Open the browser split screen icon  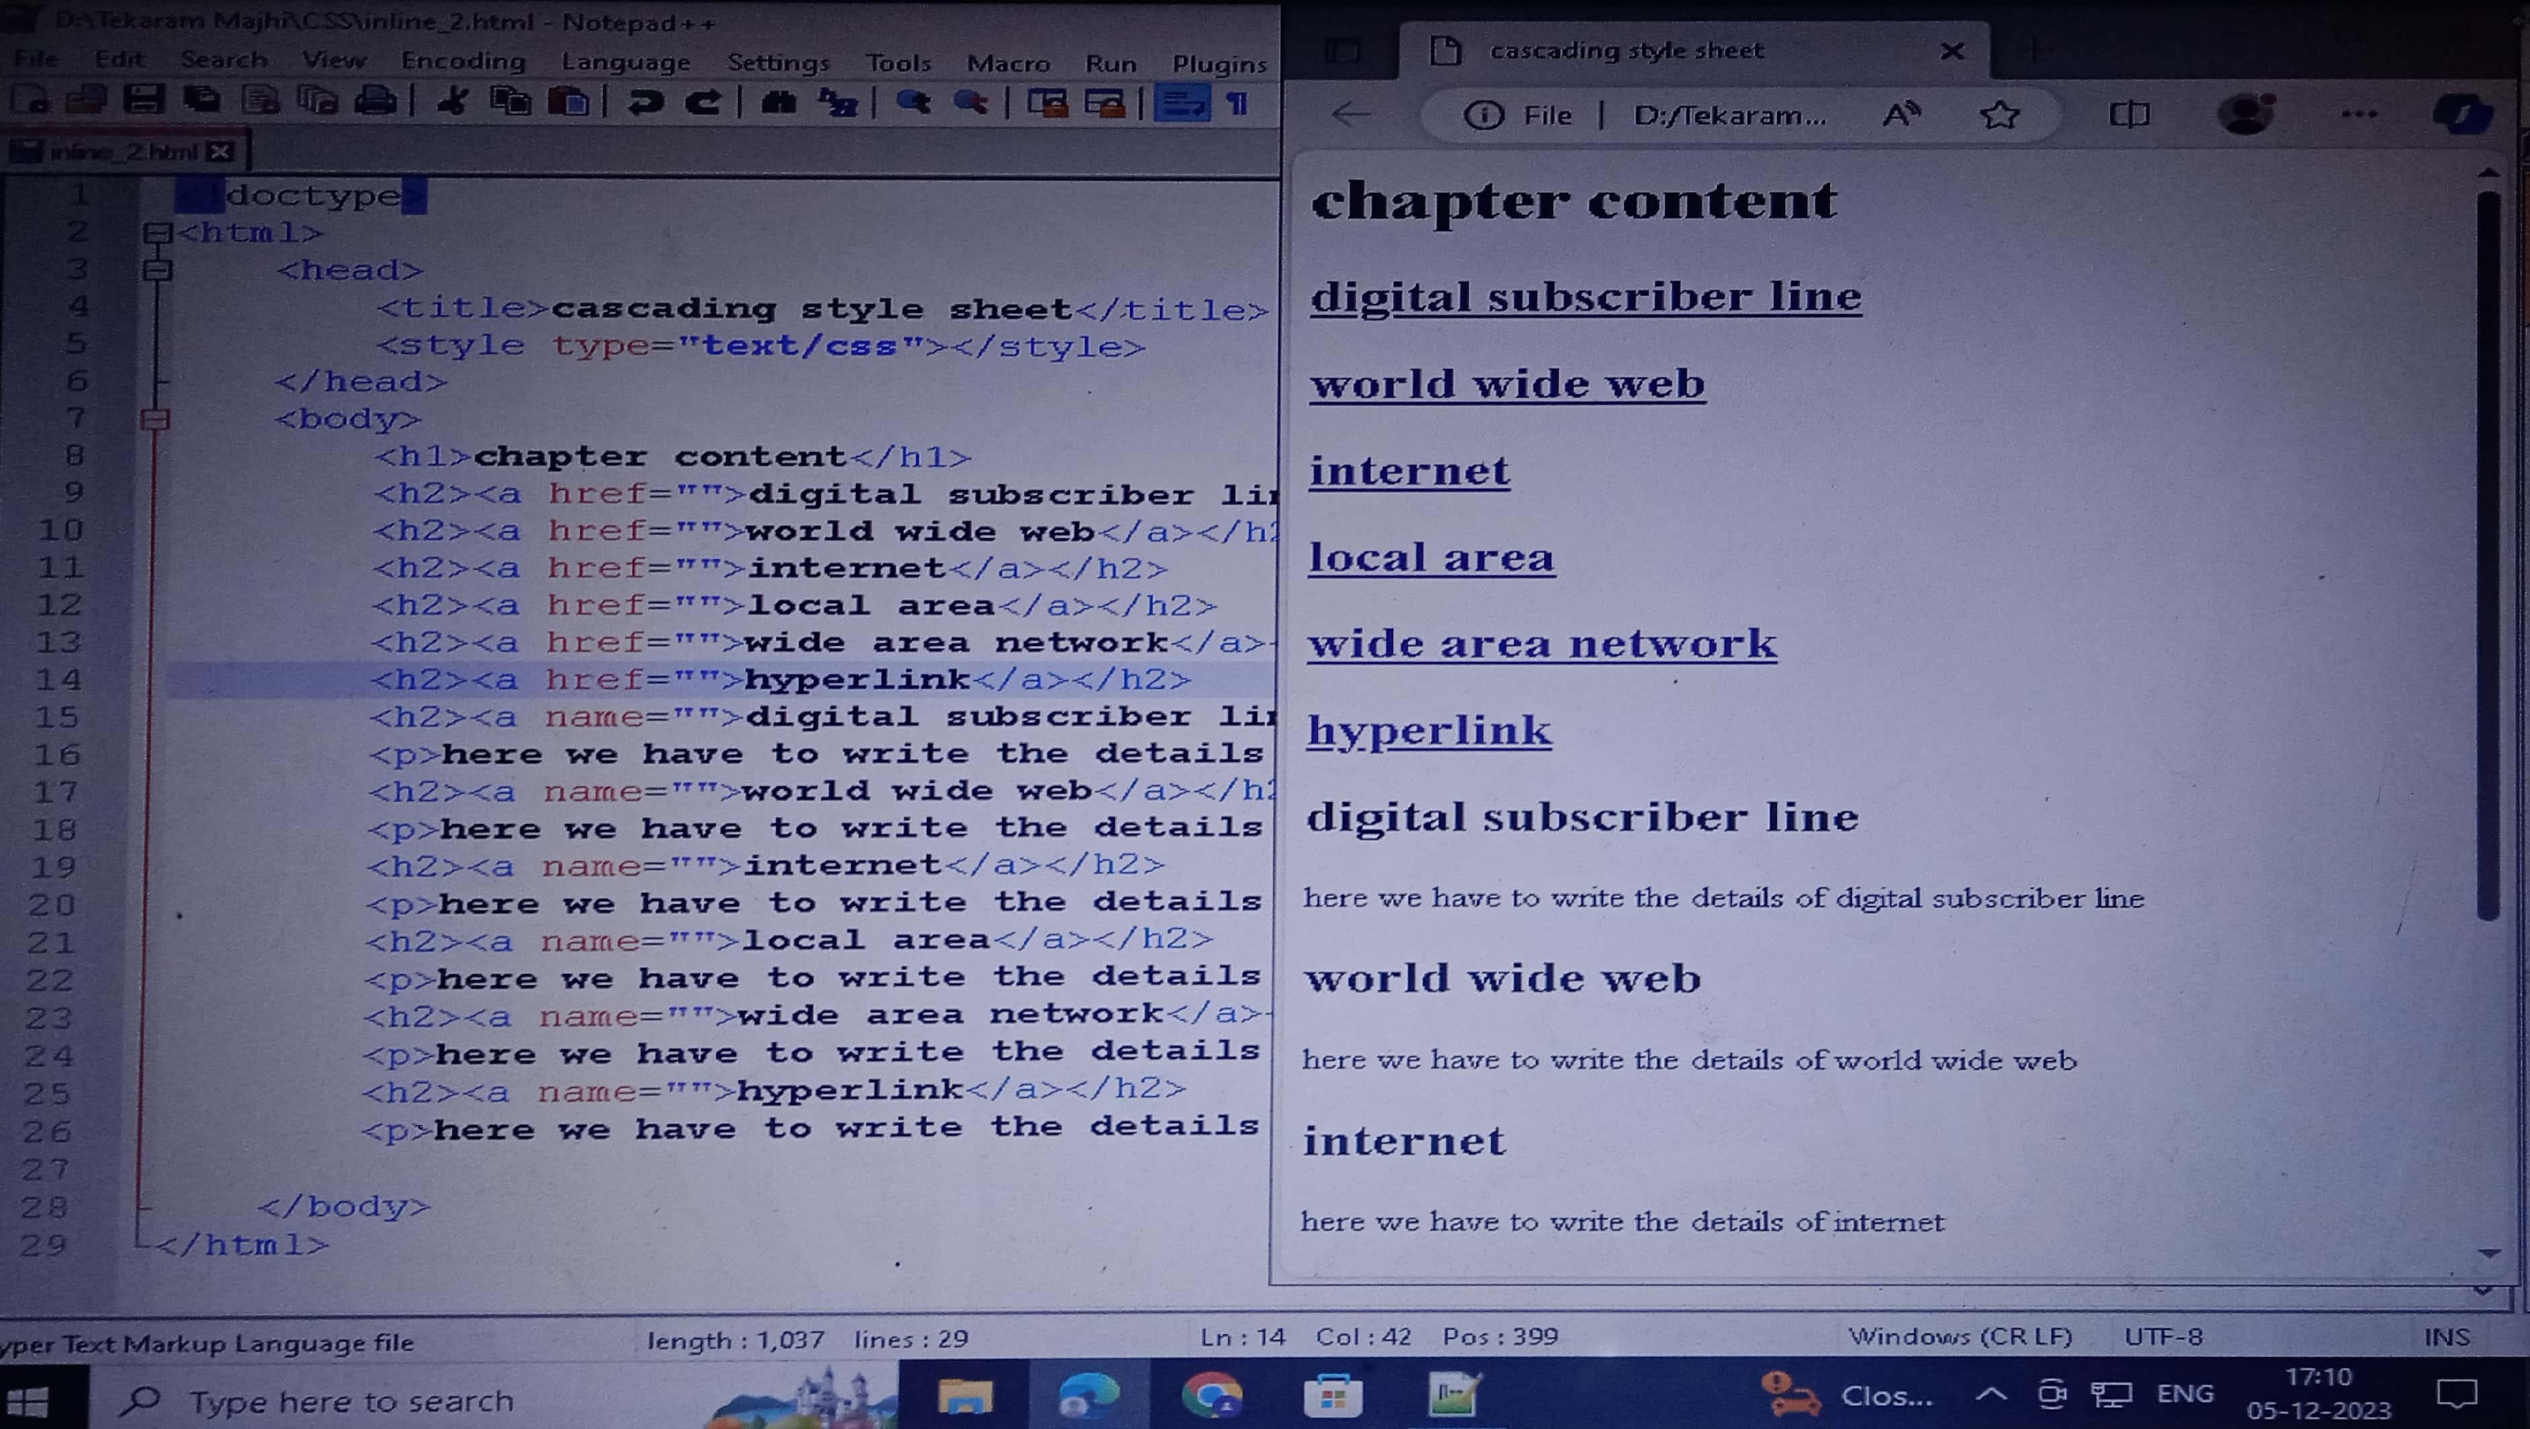click(2129, 115)
